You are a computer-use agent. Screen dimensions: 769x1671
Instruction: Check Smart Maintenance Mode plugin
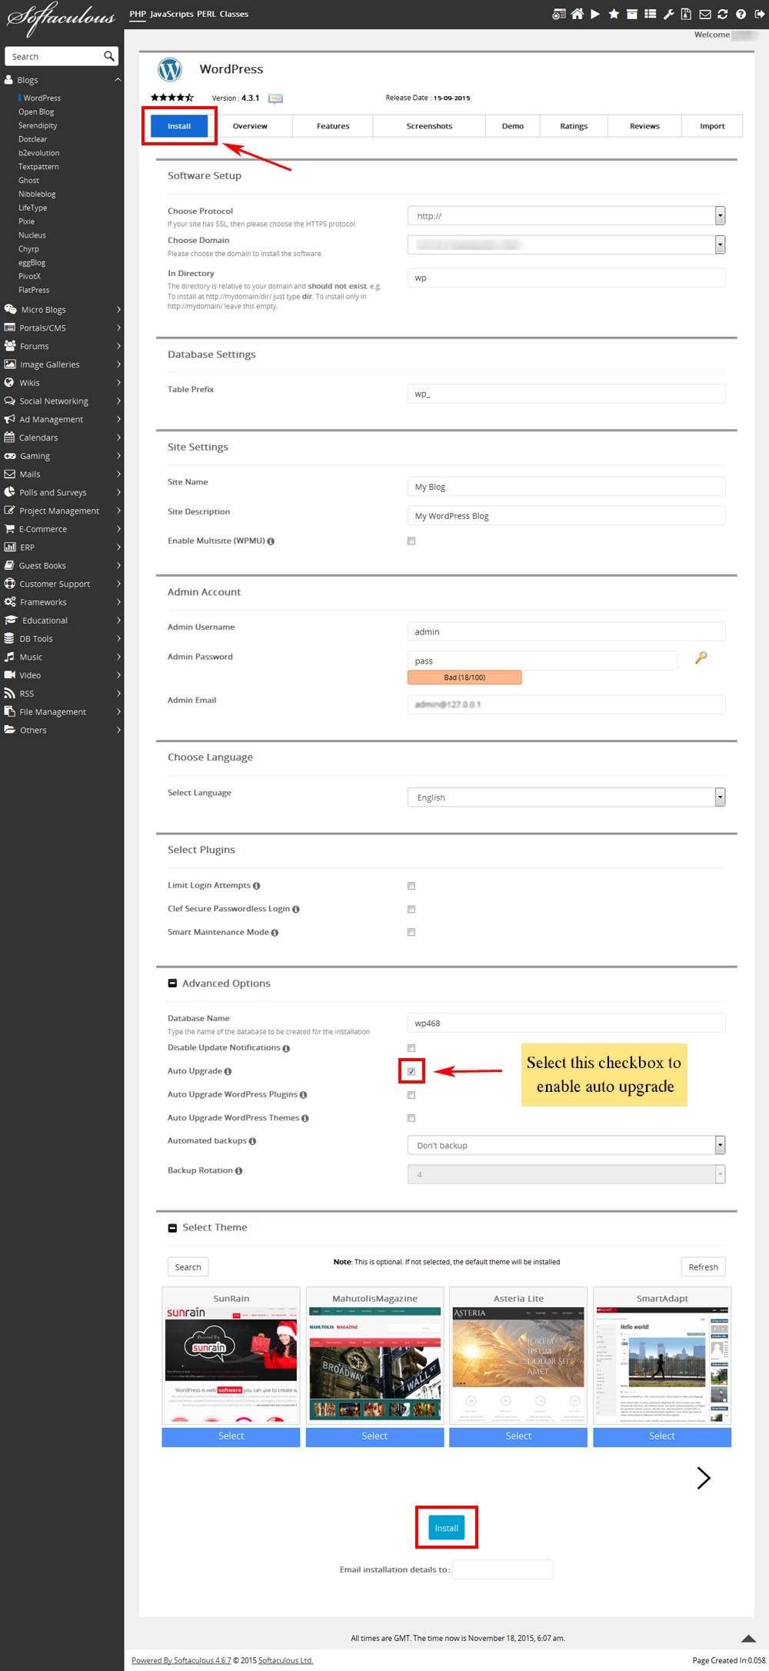(x=411, y=932)
